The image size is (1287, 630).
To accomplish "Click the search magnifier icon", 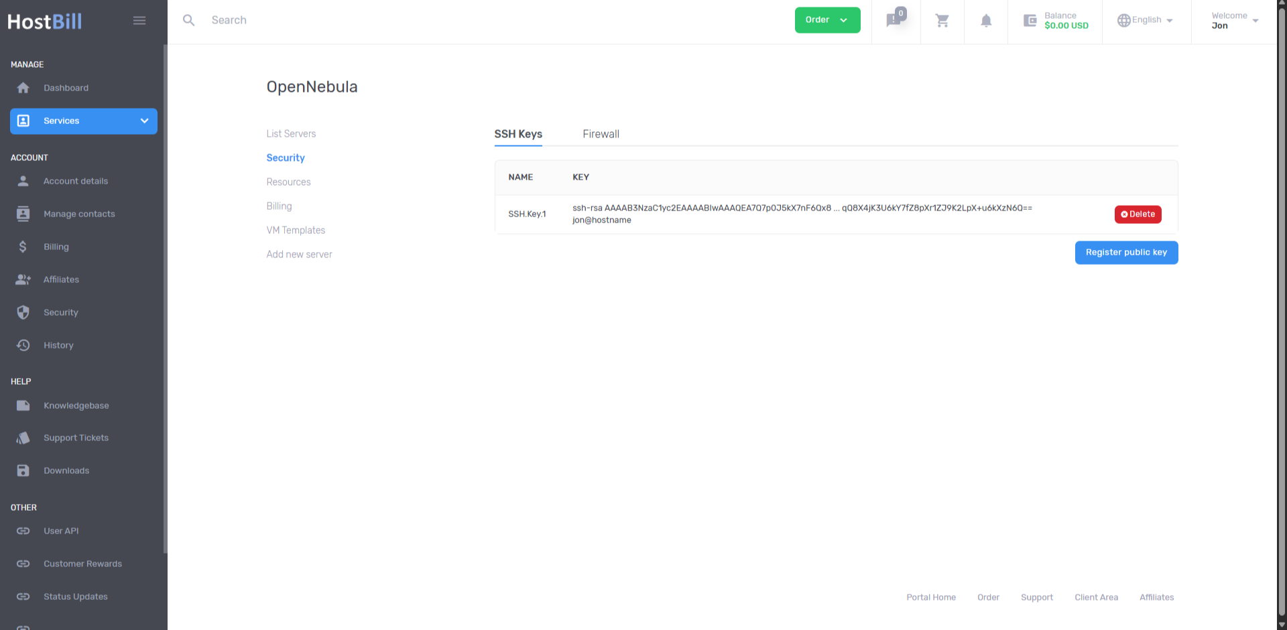I will pyautogui.click(x=189, y=20).
